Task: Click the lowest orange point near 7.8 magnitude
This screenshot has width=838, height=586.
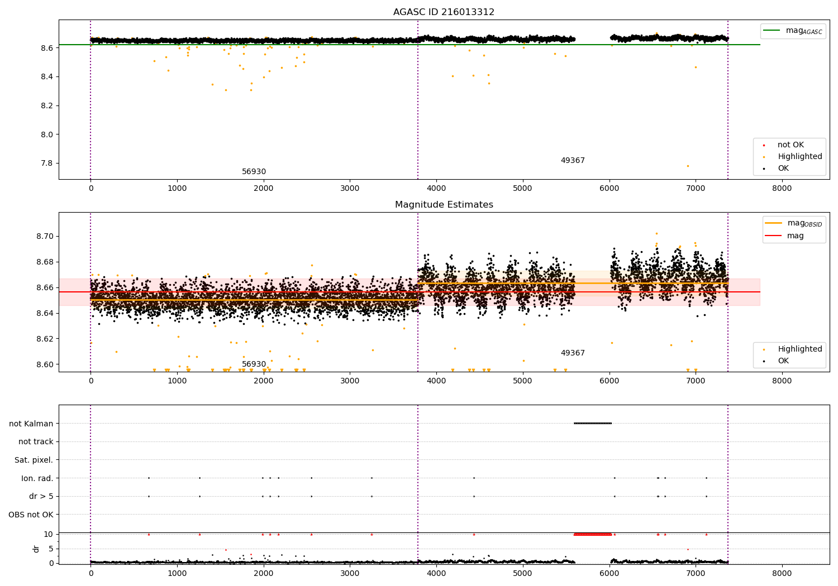Action: [688, 166]
